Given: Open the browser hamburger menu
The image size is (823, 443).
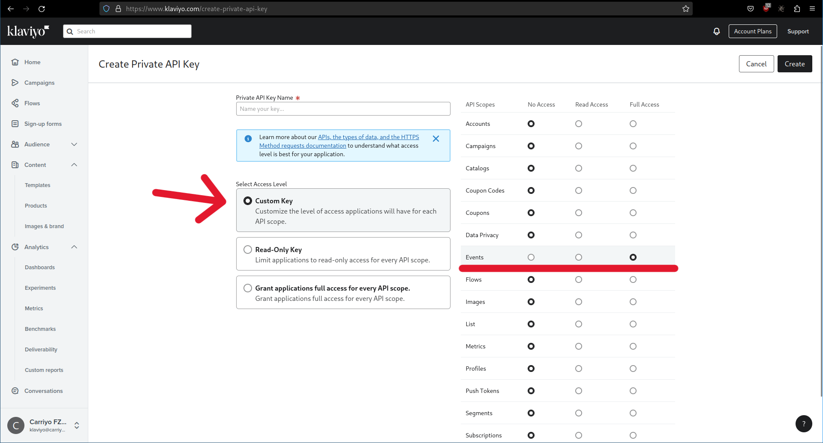Looking at the screenshot, I should point(812,9).
